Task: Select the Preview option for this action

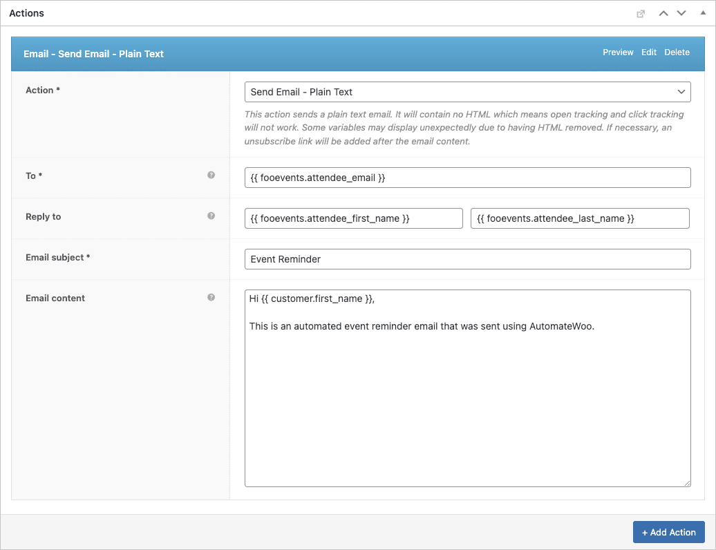Action: (618, 52)
